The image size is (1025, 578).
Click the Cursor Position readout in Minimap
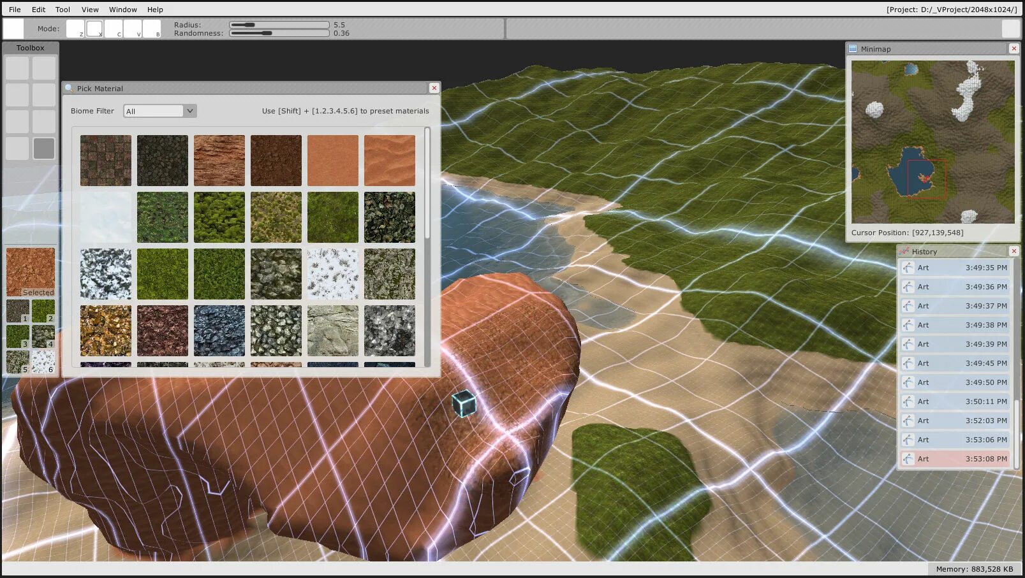click(x=908, y=233)
